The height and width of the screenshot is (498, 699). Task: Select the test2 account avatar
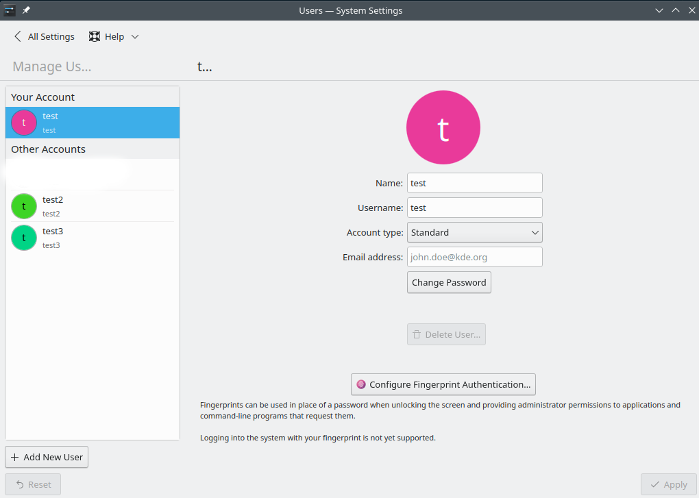(x=23, y=206)
